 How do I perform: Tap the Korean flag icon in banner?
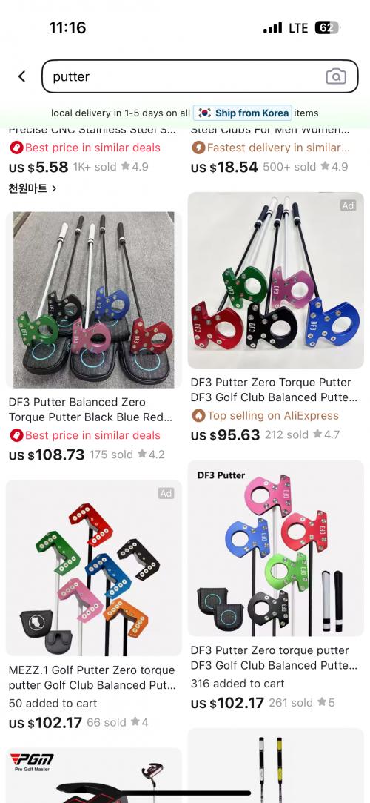pyautogui.click(x=204, y=113)
